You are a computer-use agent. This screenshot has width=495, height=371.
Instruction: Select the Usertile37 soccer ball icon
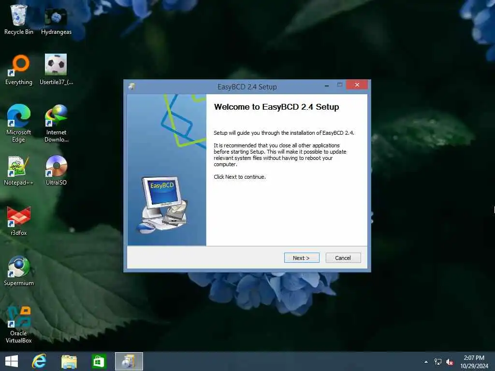56,70
